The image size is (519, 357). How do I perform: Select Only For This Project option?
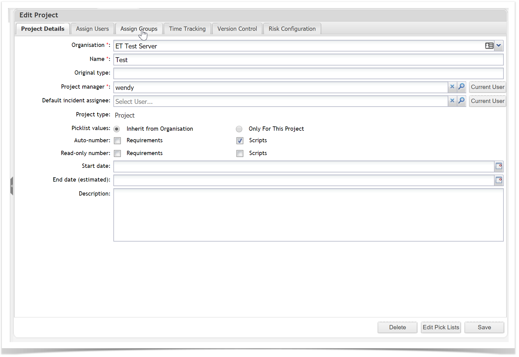click(239, 129)
